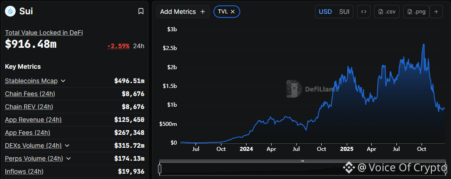Switch chart denomination to USD
Viewport: 451px width, 179px height.
pos(325,12)
